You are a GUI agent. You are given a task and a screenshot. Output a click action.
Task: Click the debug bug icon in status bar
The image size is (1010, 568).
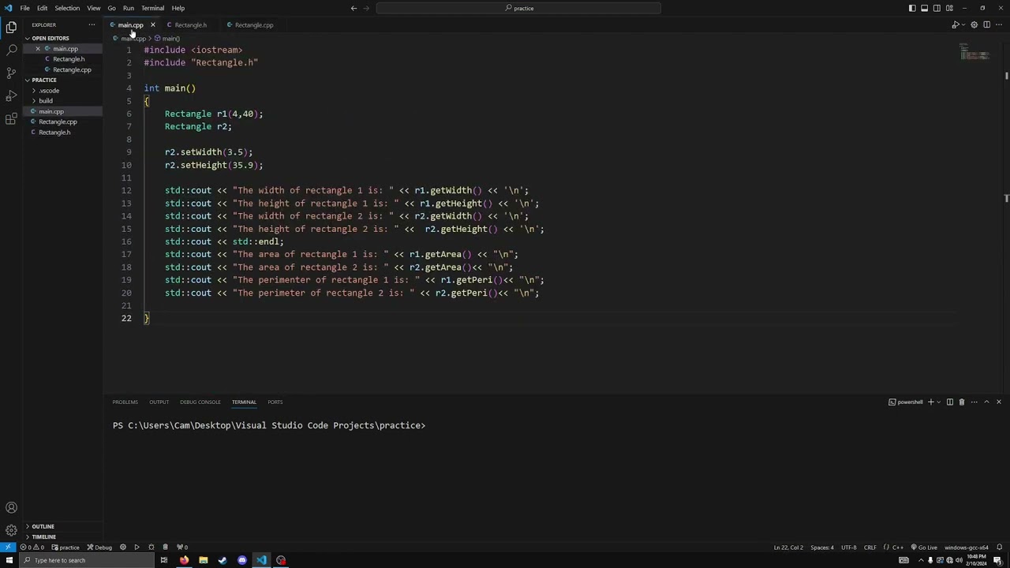tap(151, 547)
